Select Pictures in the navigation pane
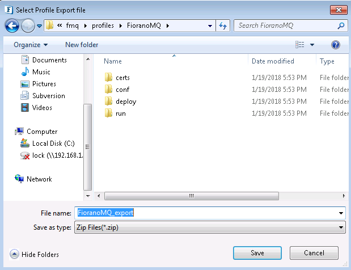 coord(39,84)
